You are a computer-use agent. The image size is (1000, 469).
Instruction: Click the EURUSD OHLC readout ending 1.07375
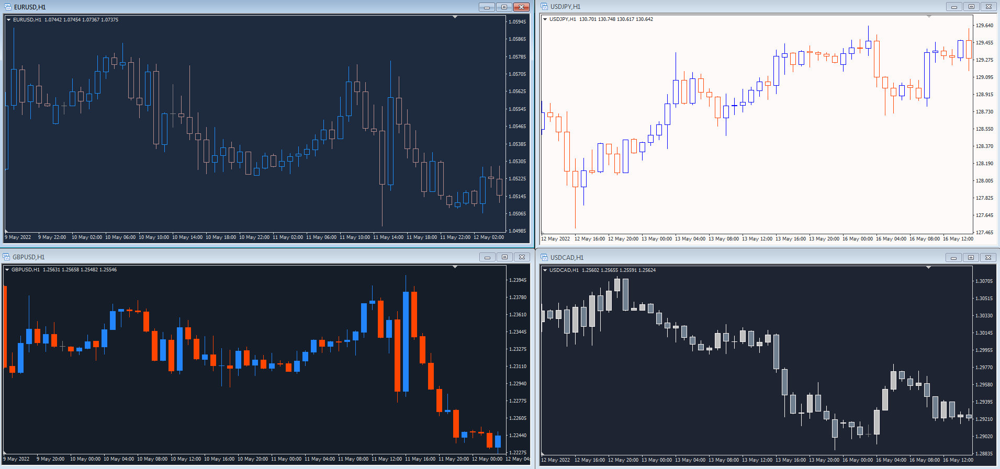tap(81, 20)
